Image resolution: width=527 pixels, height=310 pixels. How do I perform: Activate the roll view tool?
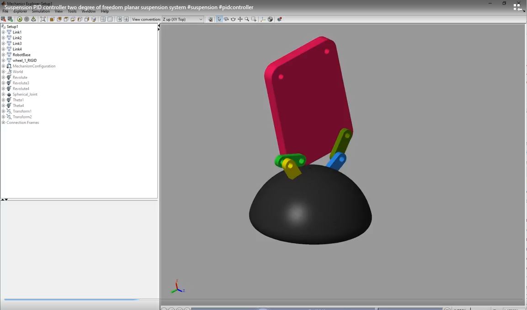(x=233, y=19)
